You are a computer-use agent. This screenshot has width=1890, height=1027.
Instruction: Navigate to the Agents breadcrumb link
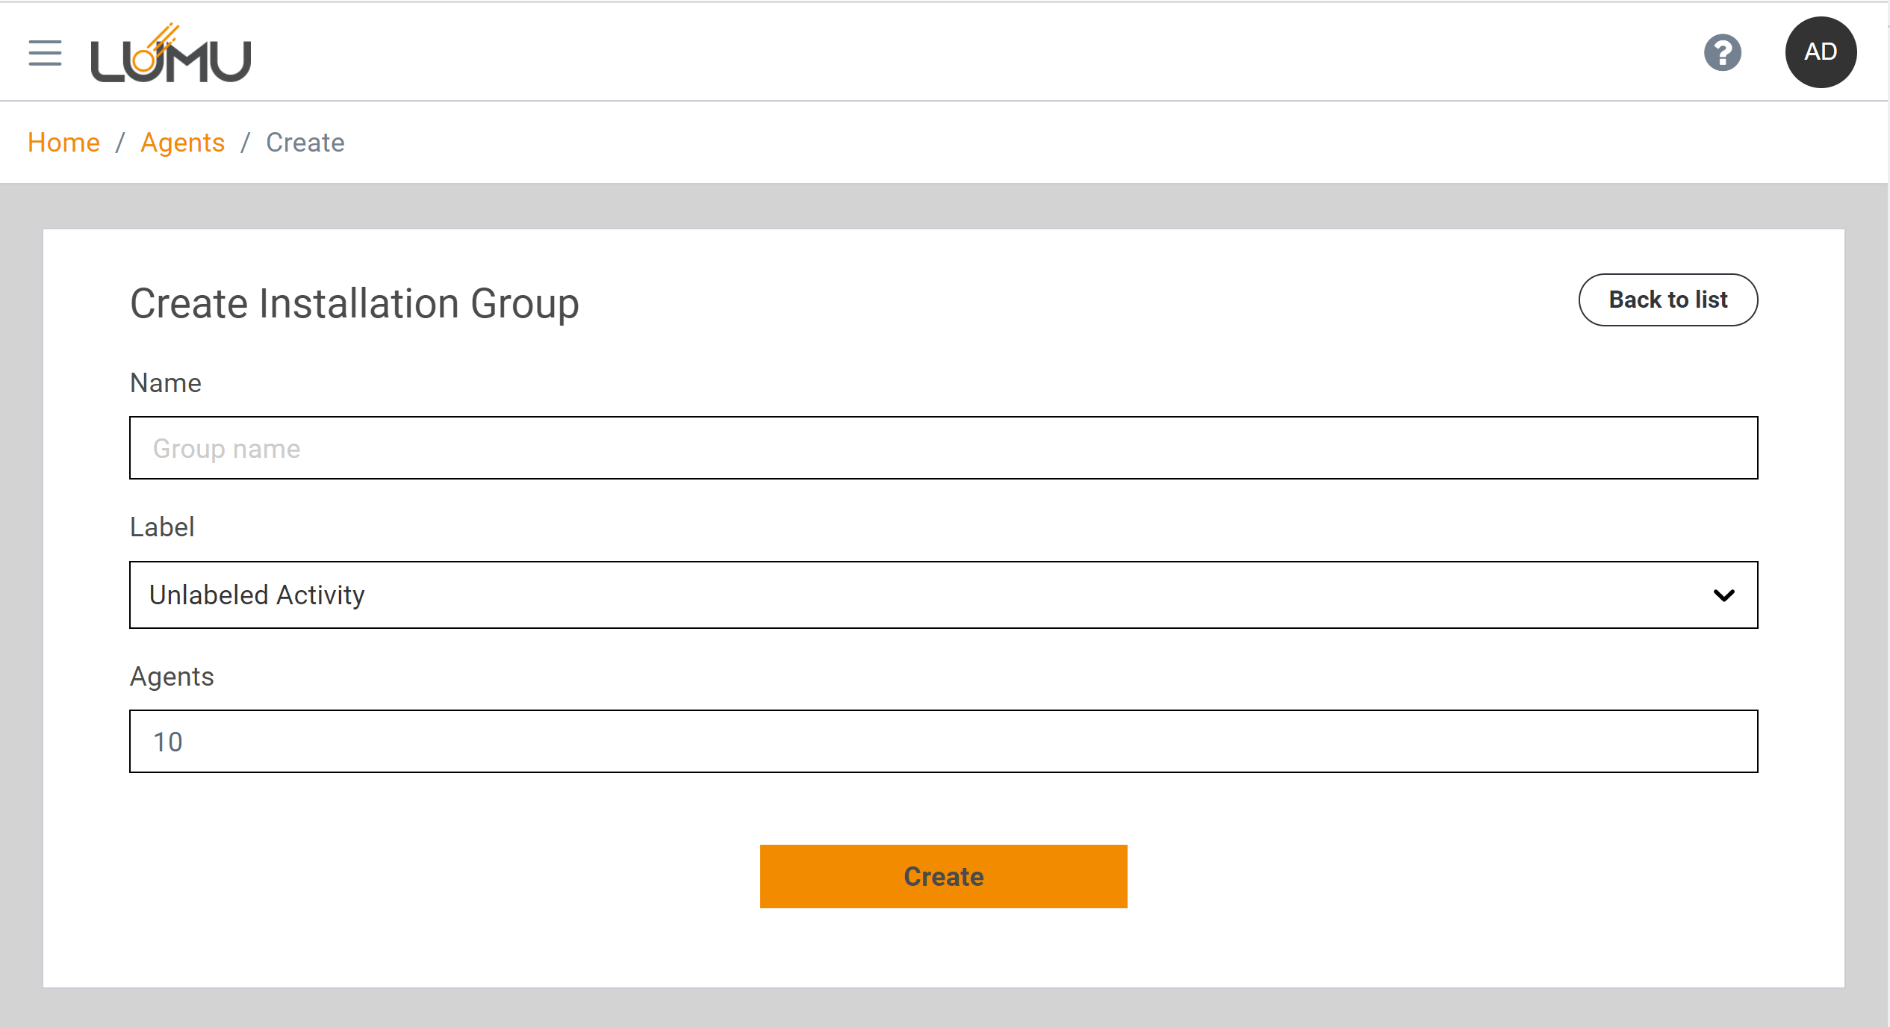[x=182, y=142]
